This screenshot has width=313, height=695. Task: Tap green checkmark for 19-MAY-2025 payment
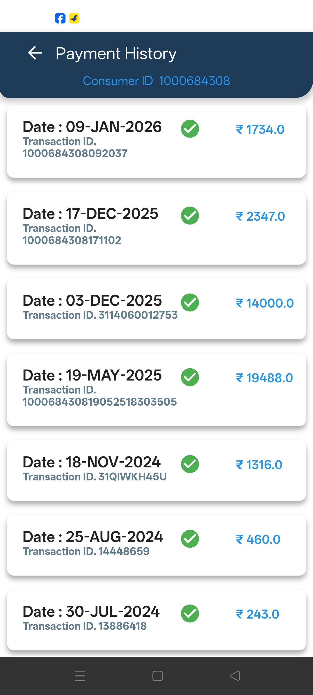(190, 377)
